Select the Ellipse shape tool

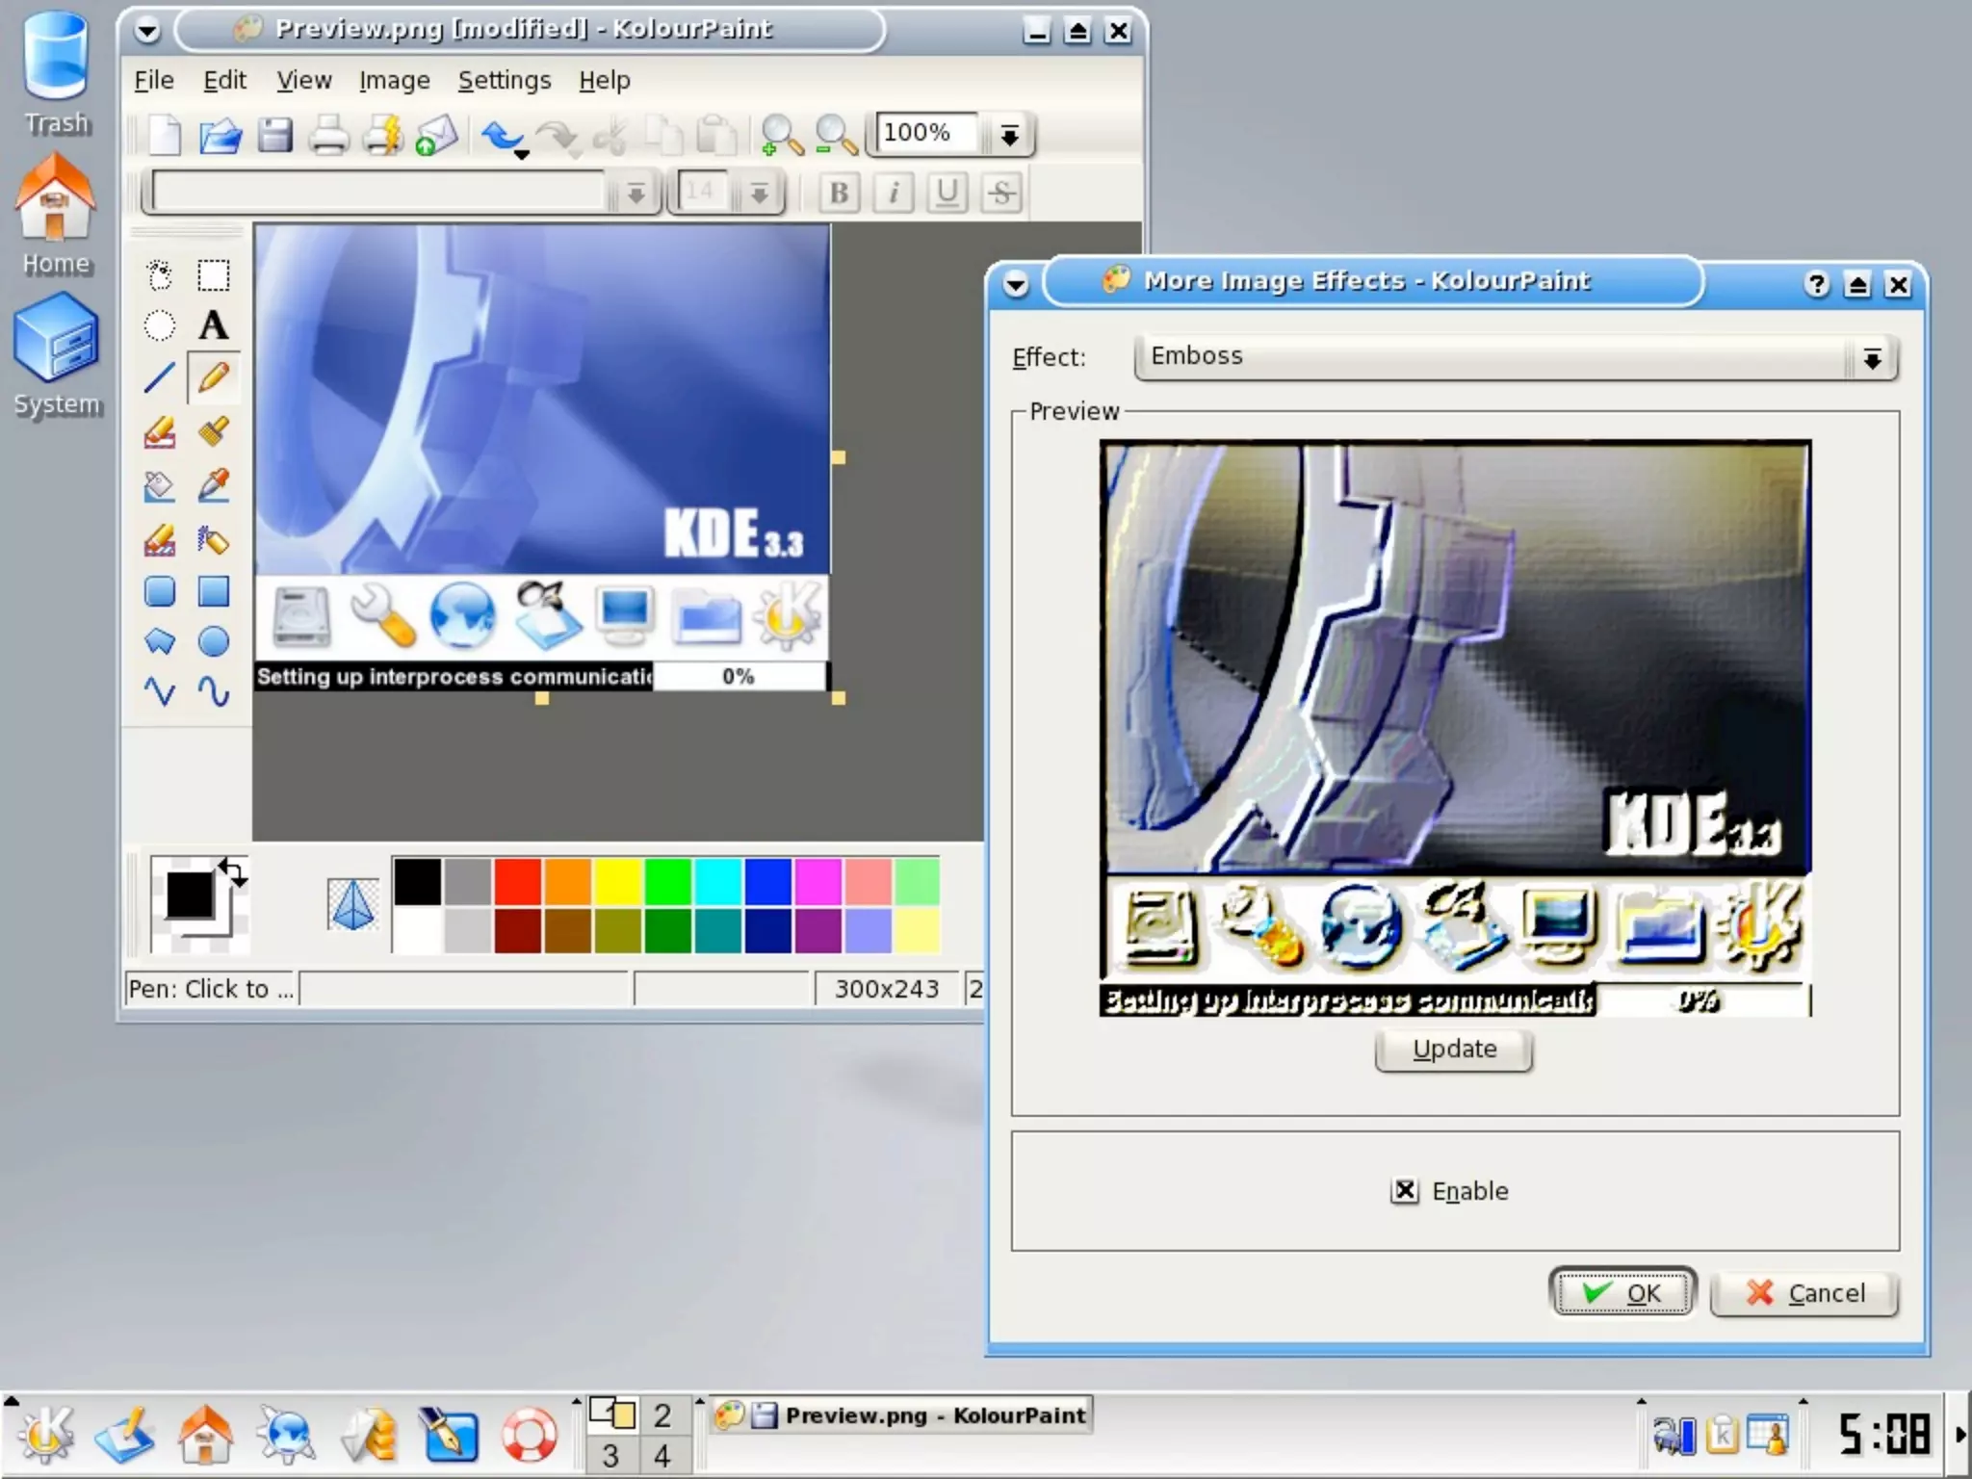pos(214,641)
